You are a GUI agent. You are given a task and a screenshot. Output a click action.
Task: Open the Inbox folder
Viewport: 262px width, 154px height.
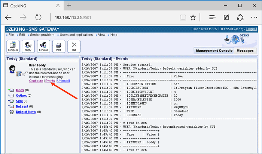click(20, 90)
